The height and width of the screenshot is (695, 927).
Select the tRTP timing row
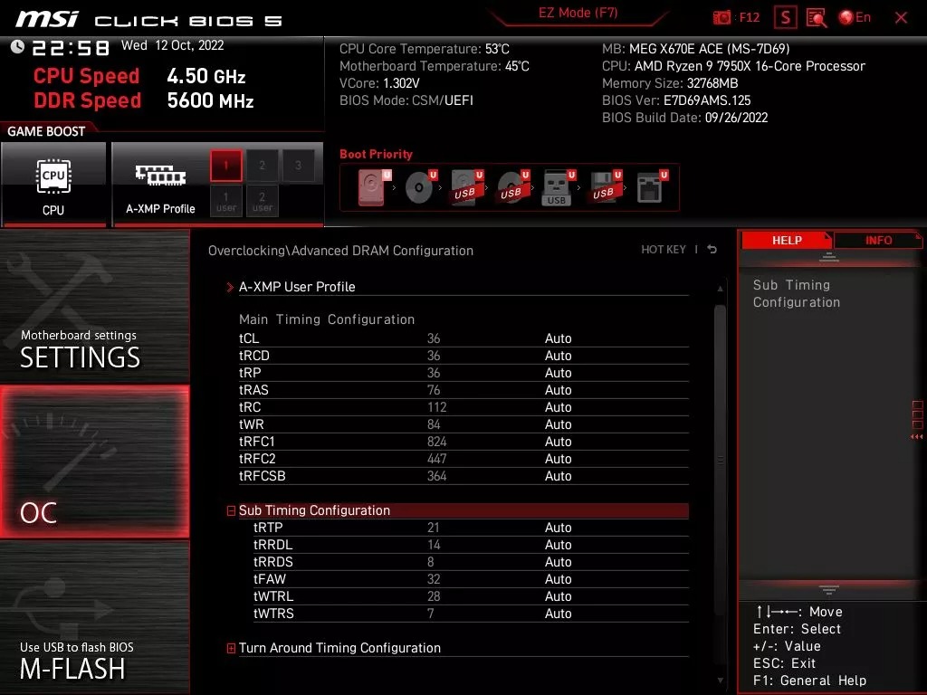[x=471, y=528]
